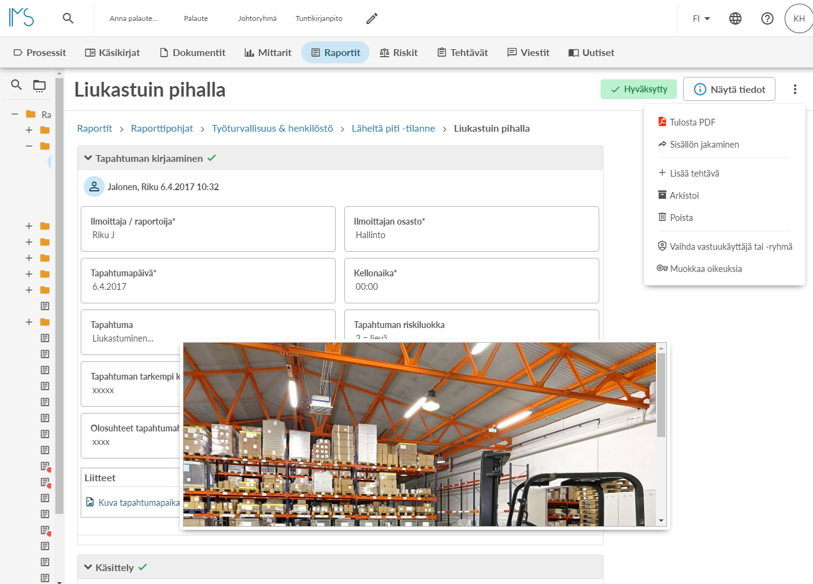Screen dimensions: 813x584
Task: Click the search magnifier in top bar
Action: [68, 18]
